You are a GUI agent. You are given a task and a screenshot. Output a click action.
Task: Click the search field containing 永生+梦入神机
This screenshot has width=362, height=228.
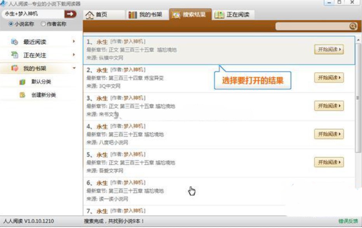click(x=33, y=14)
